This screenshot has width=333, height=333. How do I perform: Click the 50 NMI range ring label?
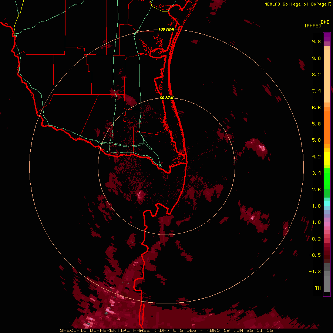coord(167,98)
